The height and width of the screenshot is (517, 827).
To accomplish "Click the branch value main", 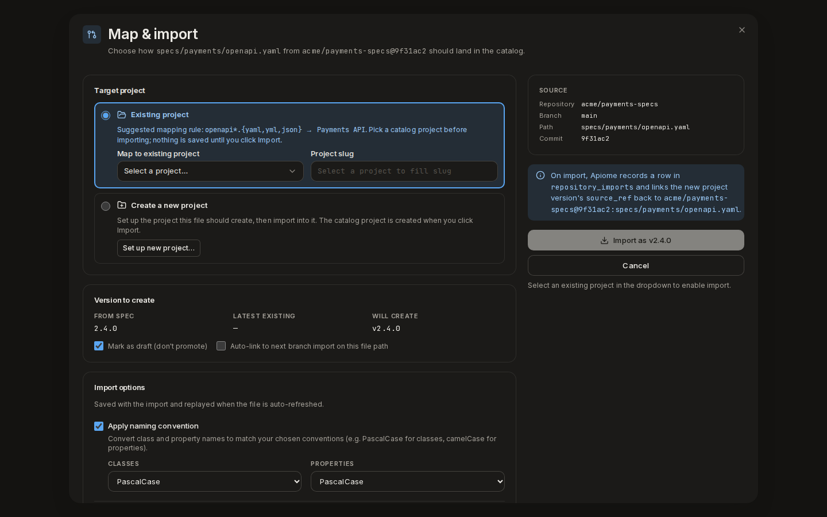I will coord(589,115).
